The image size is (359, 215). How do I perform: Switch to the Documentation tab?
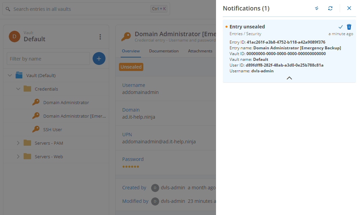(x=164, y=51)
